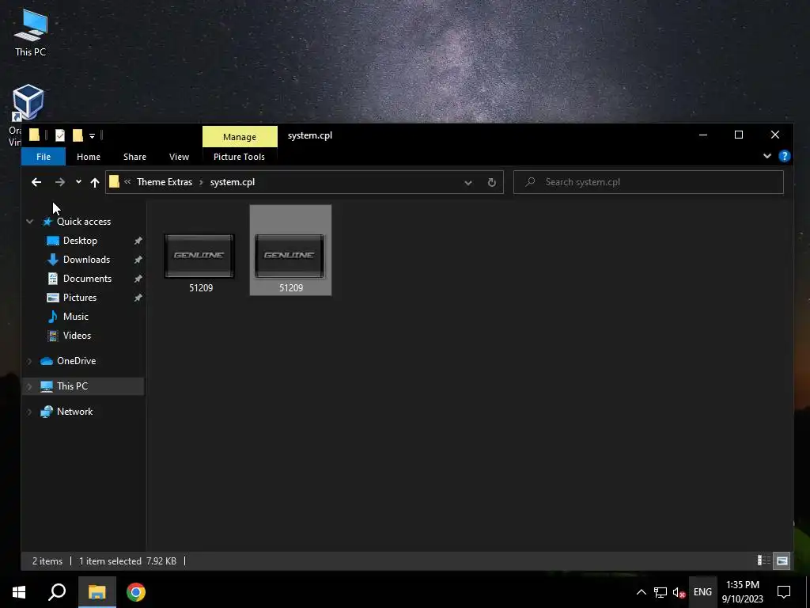Switch to the Home ribbon tab

(89, 157)
